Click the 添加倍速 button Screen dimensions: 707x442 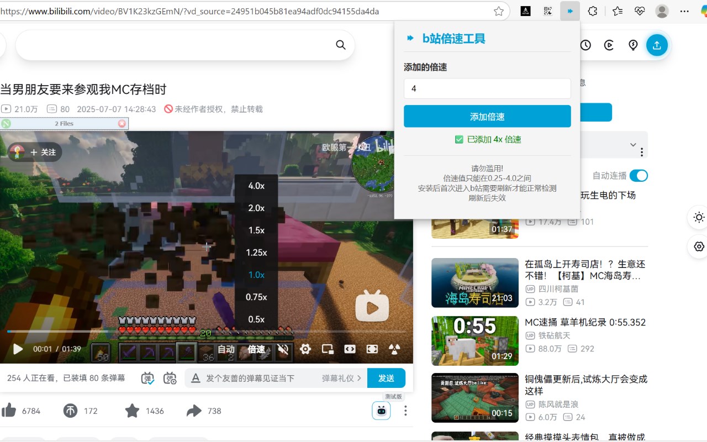[487, 117]
